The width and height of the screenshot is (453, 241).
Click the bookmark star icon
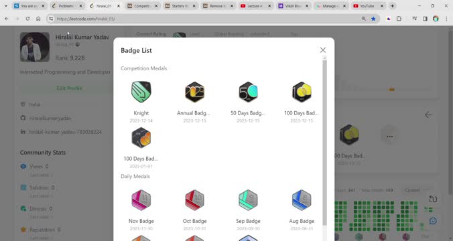[x=373, y=19]
